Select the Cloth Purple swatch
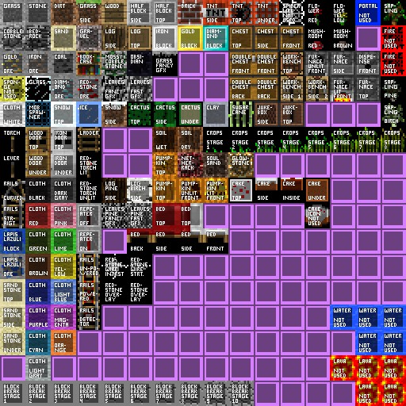This screenshot has height=406, width=406. point(38,317)
